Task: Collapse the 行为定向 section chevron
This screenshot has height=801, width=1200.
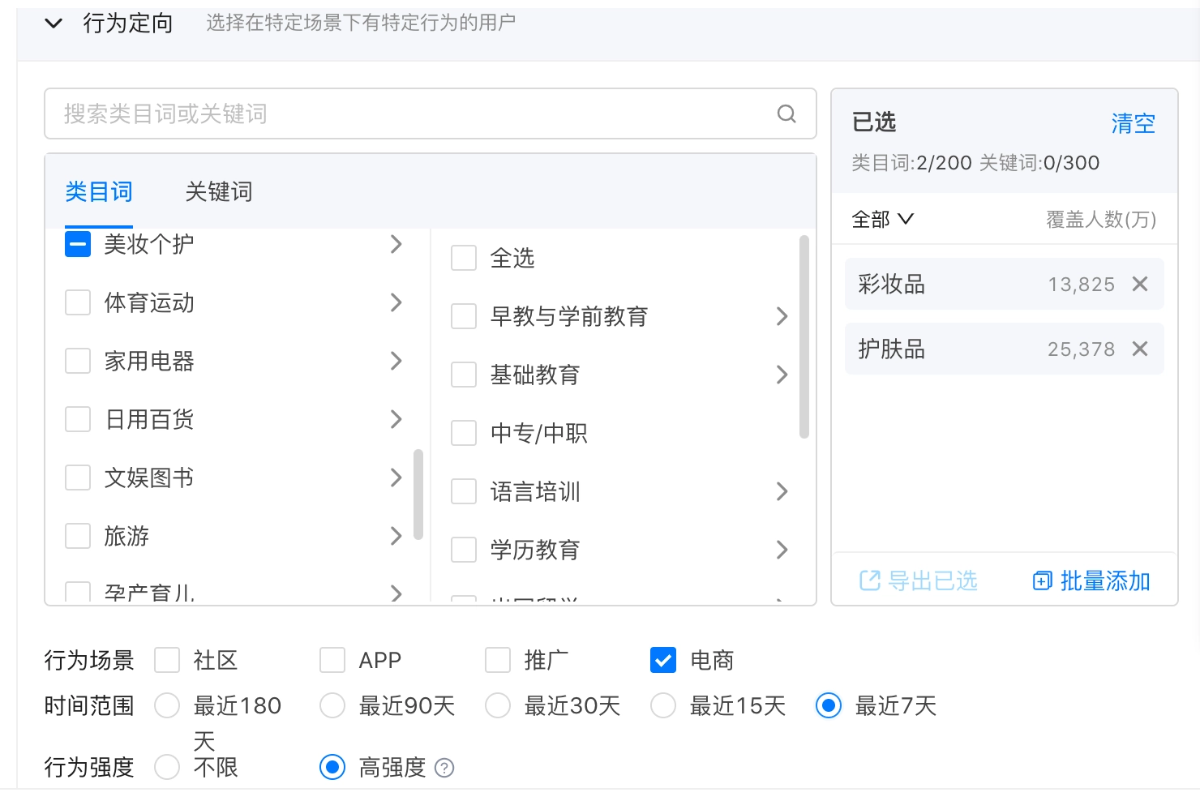Action: tap(54, 24)
